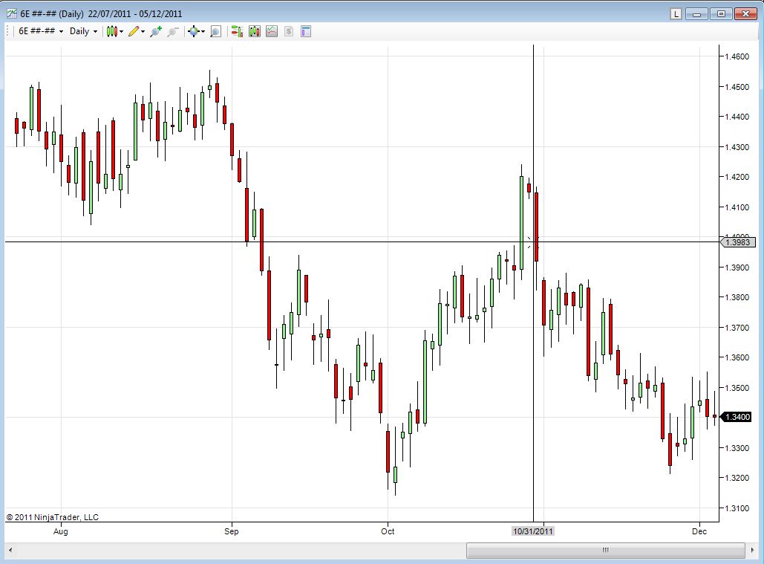The image size is (764, 564).
Task: Open the Indicators chart icon
Action: coord(272,32)
